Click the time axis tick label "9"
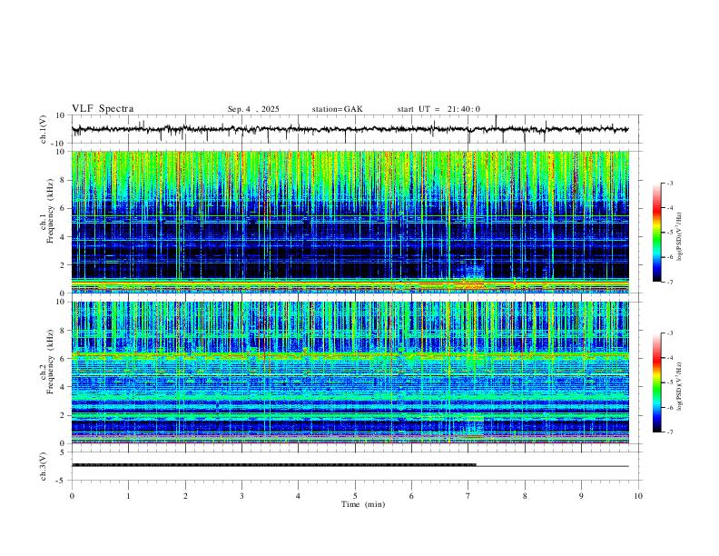Image resolution: width=719 pixels, height=556 pixels. click(x=581, y=496)
